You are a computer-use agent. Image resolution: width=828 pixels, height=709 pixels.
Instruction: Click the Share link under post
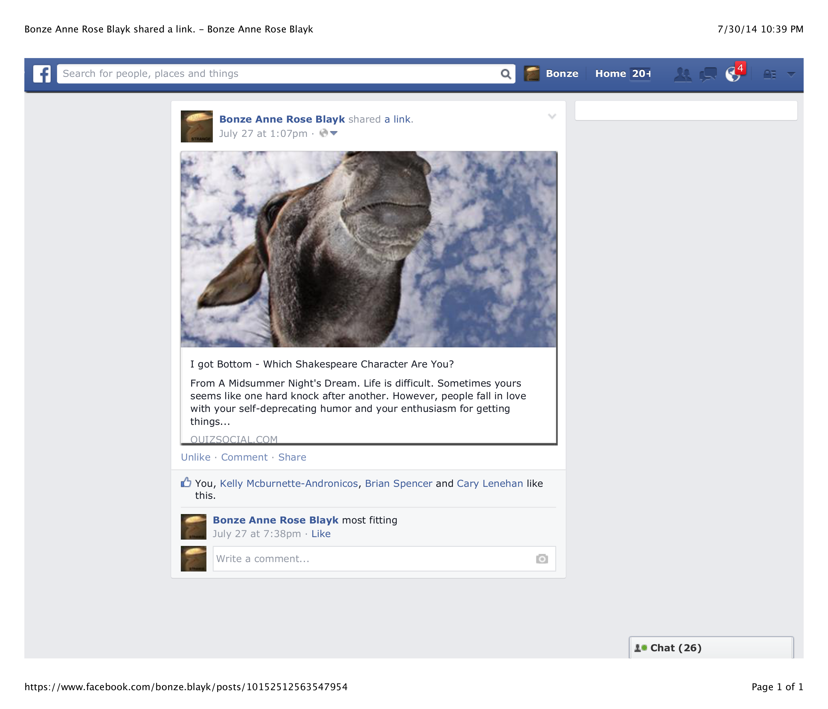[x=292, y=457]
